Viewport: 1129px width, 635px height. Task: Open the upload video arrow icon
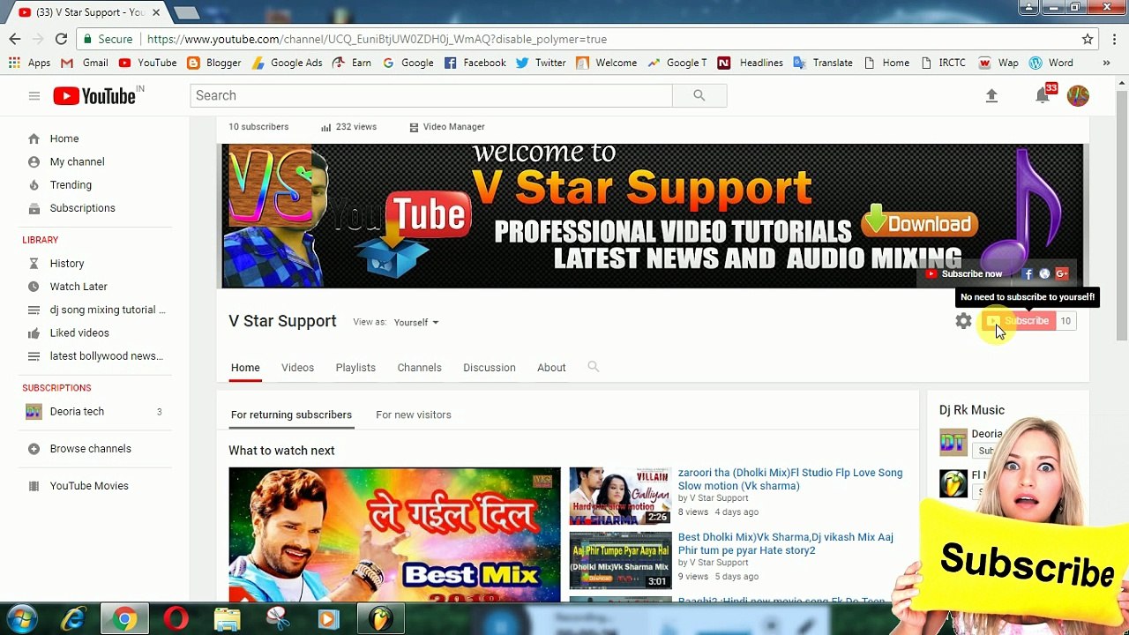[x=991, y=95]
